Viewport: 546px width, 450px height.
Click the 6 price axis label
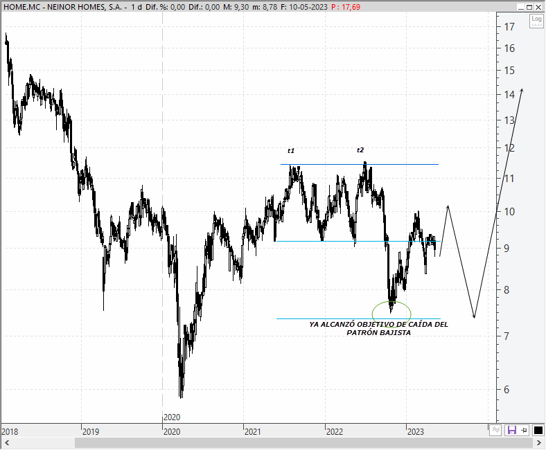coord(507,390)
